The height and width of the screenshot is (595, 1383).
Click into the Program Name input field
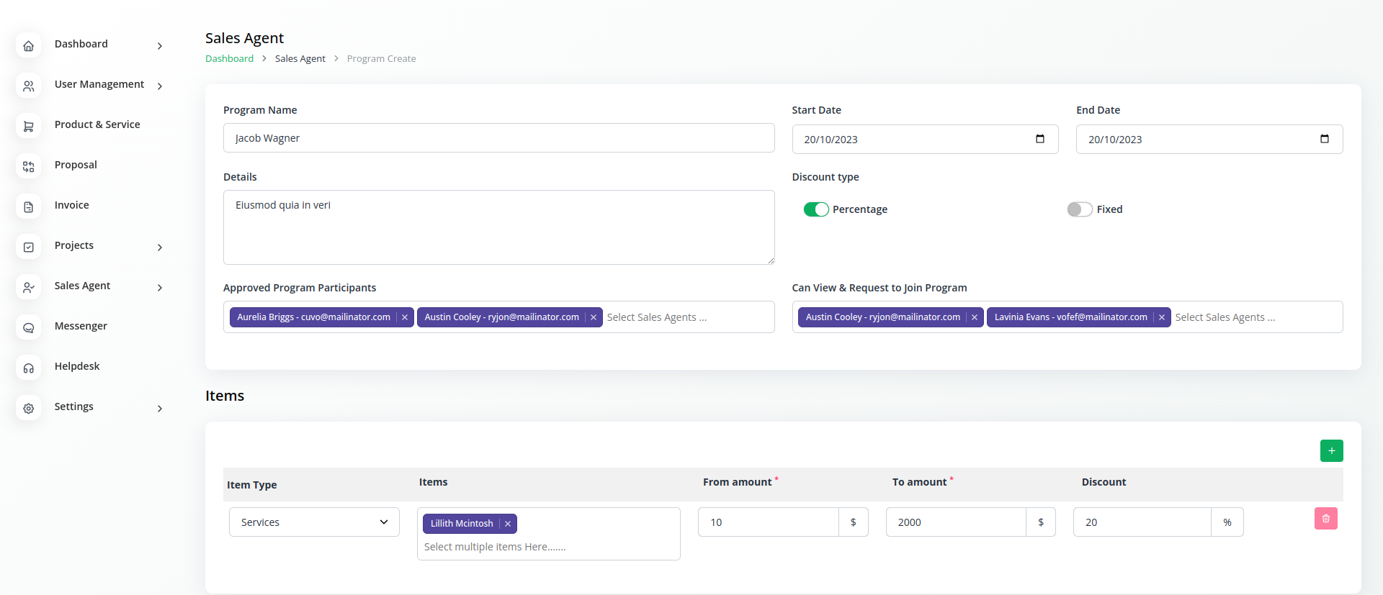pyautogui.click(x=498, y=138)
